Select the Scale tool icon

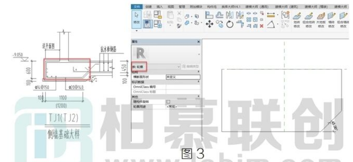click(x=255, y=19)
